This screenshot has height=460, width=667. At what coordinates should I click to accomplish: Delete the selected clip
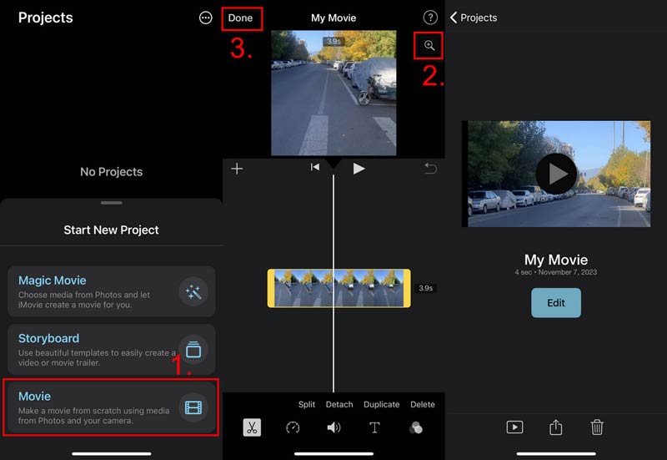point(423,404)
